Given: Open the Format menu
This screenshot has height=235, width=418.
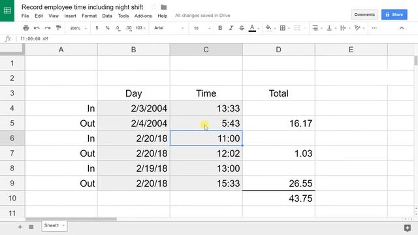Looking at the screenshot, I should pos(89,16).
